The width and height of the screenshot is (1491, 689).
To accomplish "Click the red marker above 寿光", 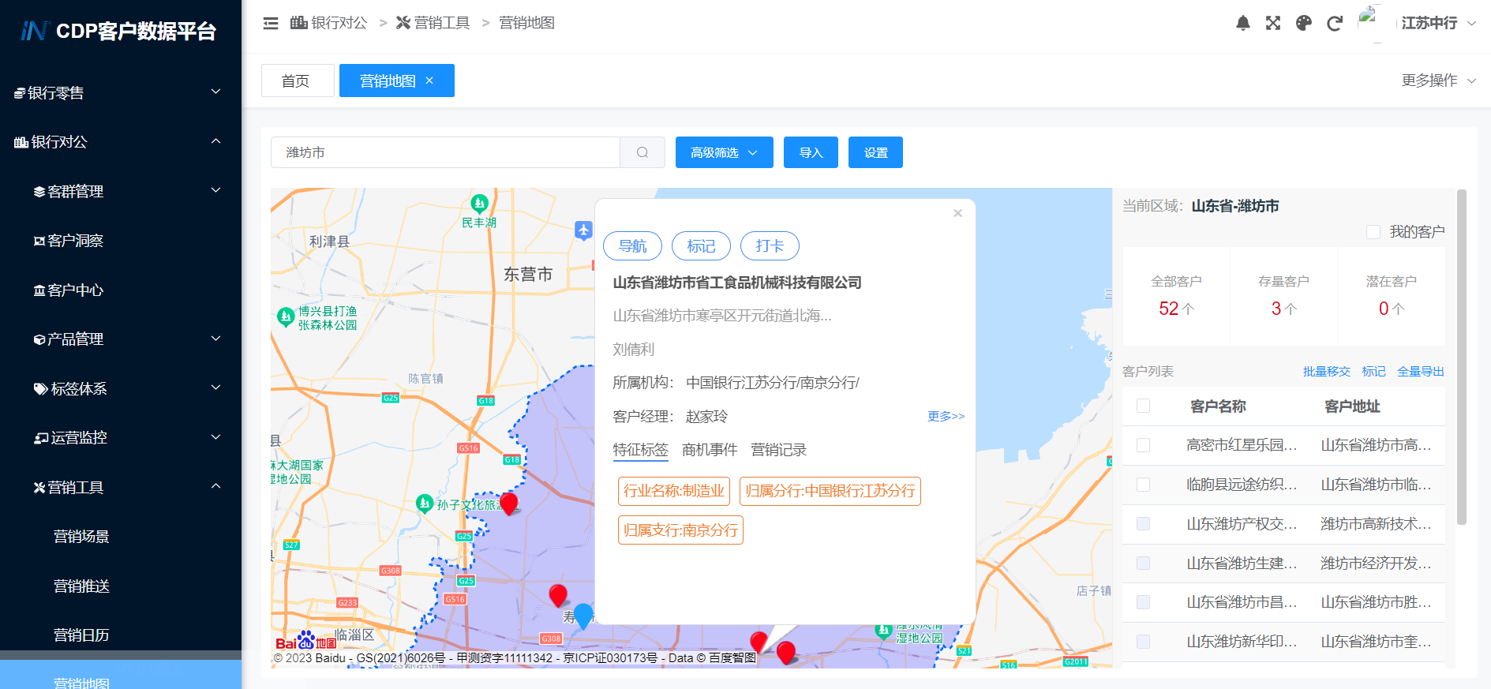I will (558, 596).
